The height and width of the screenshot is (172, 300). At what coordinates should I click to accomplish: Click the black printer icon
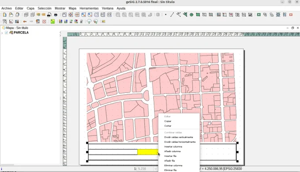pyautogui.click(x=56, y=15)
